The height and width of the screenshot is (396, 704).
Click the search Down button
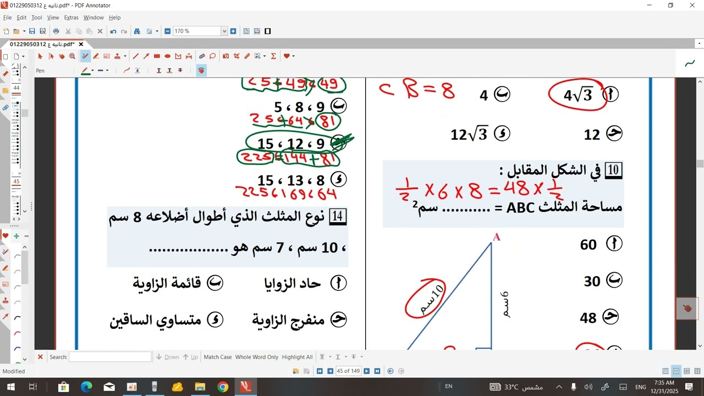point(168,357)
